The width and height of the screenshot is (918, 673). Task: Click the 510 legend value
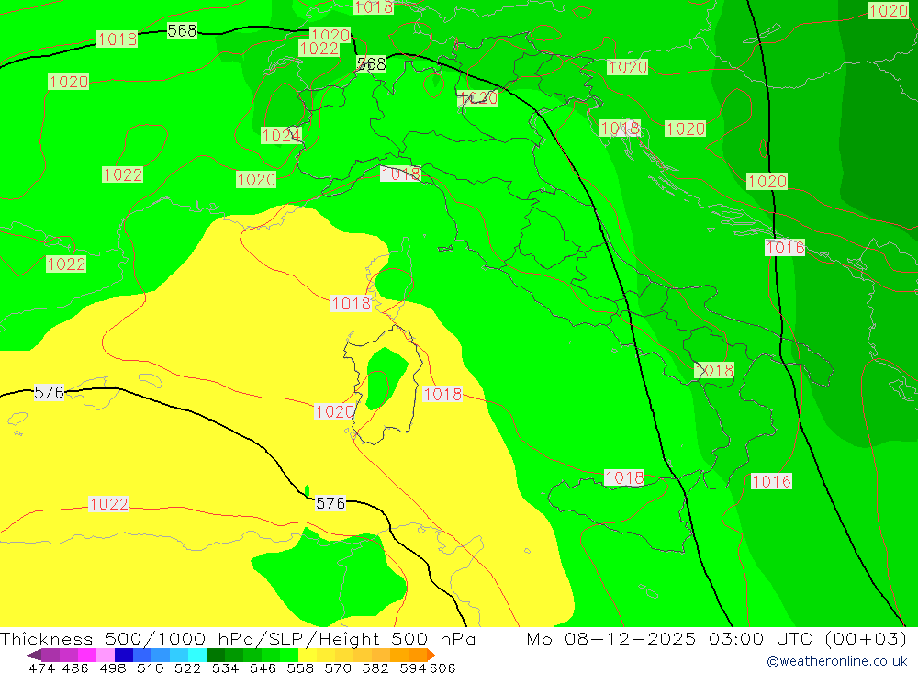(x=150, y=667)
